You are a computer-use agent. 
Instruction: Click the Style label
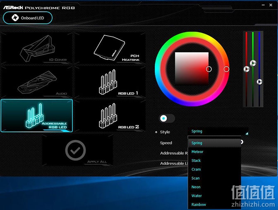[165, 132]
